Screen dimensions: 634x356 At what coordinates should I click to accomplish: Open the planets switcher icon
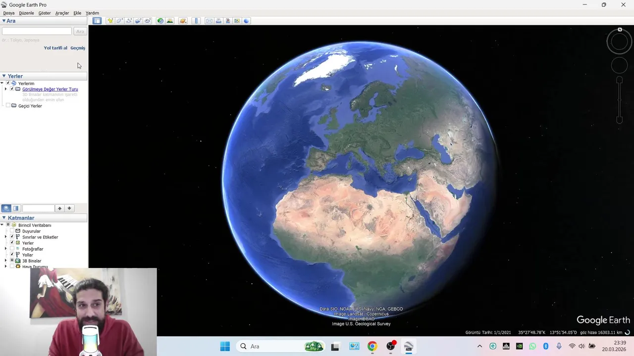click(x=183, y=21)
